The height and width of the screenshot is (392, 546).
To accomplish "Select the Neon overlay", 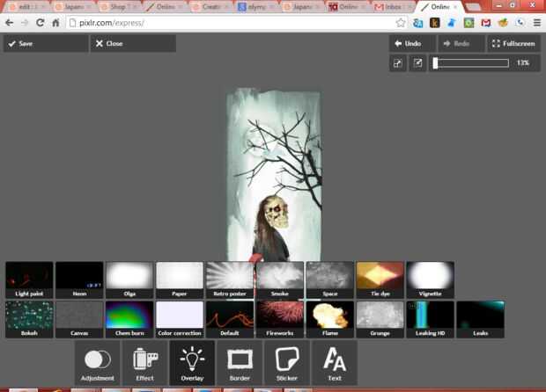I will coord(79,280).
